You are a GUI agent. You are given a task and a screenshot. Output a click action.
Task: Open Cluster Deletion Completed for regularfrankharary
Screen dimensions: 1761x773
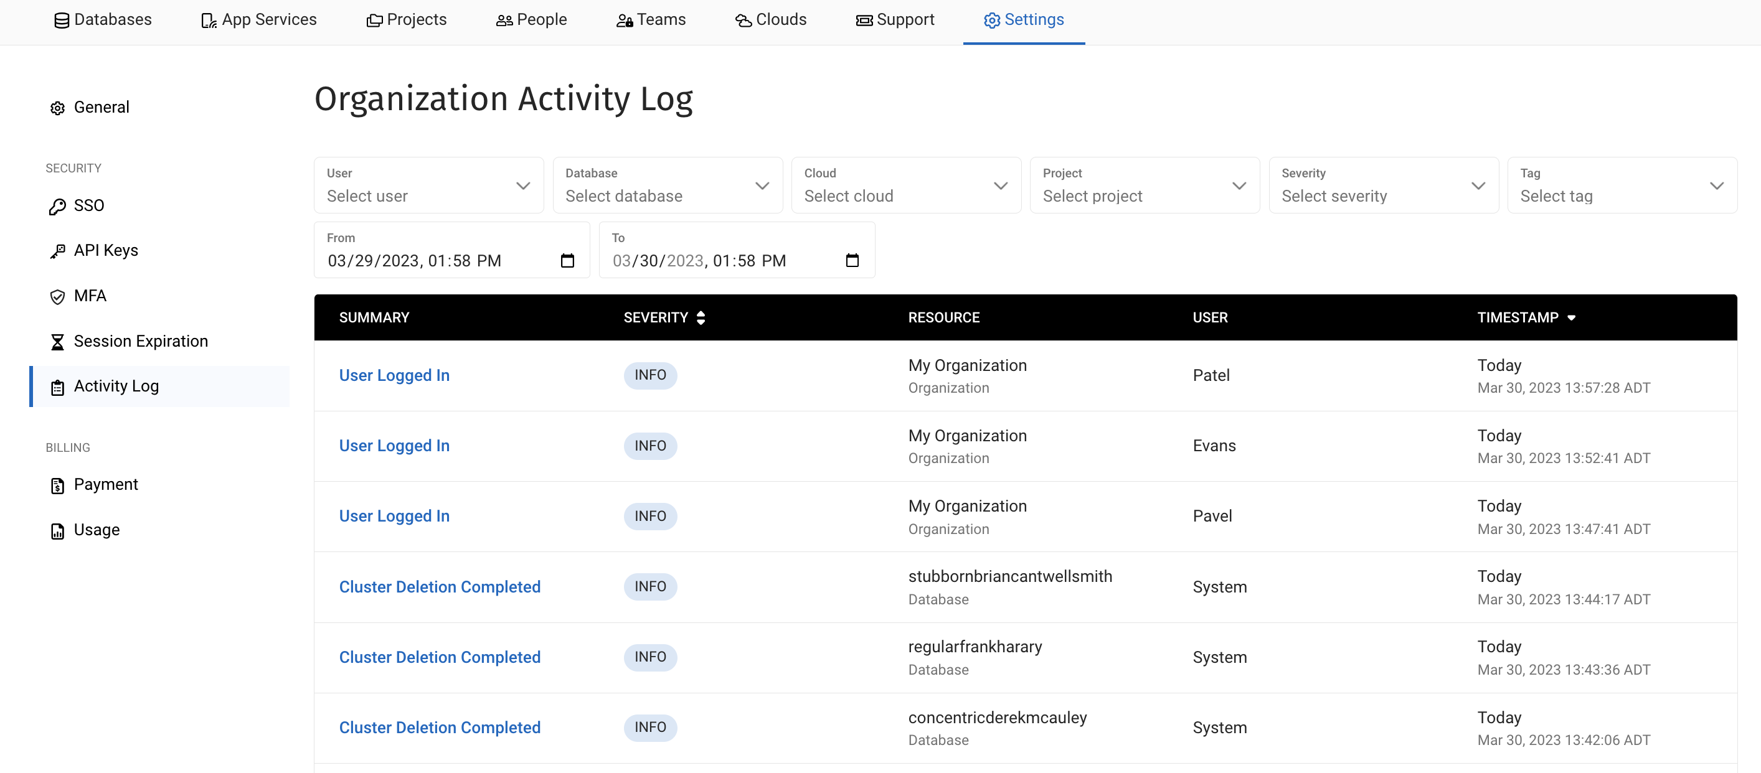440,657
